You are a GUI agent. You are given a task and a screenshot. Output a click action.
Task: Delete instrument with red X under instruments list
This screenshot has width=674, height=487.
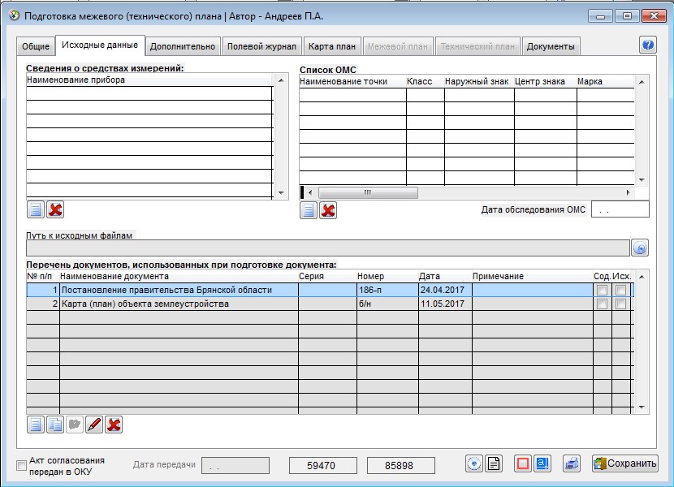click(55, 209)
